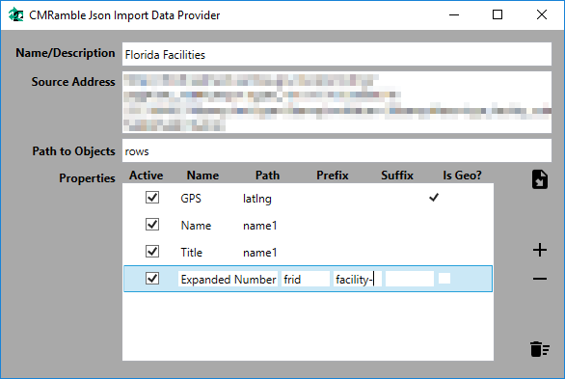The width and height of the screenshot is (565, 379).
Task: Maximize the Json Import Data Provider window
Action: [x=498, y=14]
